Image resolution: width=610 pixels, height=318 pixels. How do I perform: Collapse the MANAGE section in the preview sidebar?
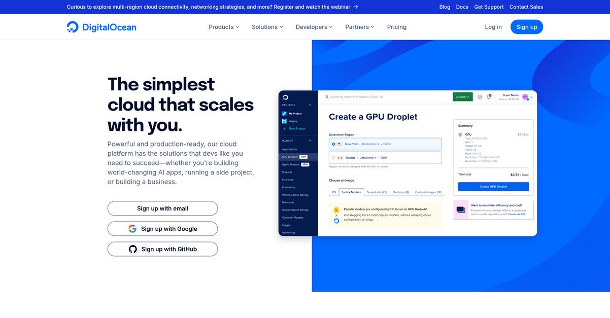310,140
